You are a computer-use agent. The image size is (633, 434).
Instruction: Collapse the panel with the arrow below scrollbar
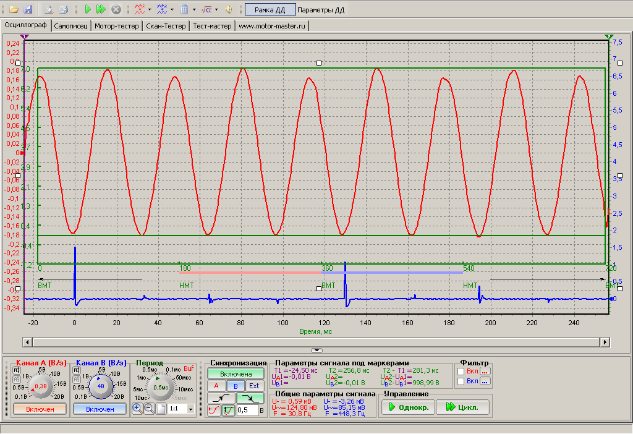(317, 351)
